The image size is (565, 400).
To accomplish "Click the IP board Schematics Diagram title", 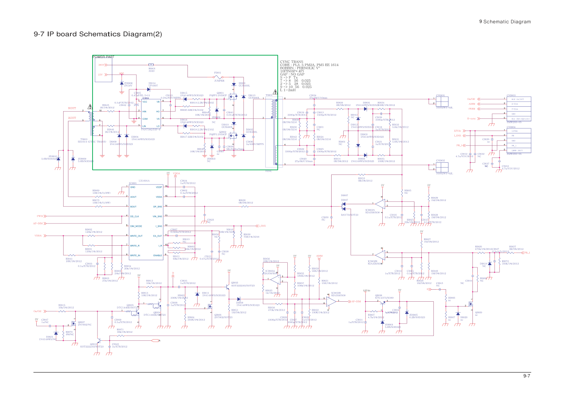I will [98, 34].
